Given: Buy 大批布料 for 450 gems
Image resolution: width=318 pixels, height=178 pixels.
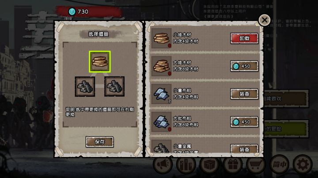Looking at the screenshot, I should pos(244,122).
